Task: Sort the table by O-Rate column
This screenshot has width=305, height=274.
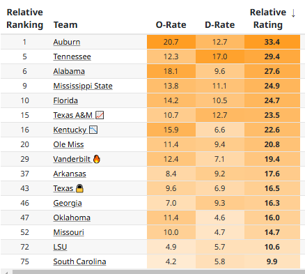Action: pyautogui.click(x=171, y=24)
